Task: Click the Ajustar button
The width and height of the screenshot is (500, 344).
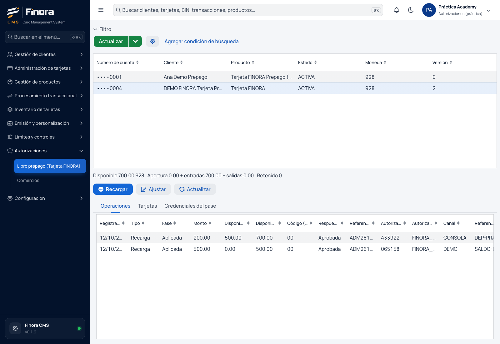Action: coord(153,189)
